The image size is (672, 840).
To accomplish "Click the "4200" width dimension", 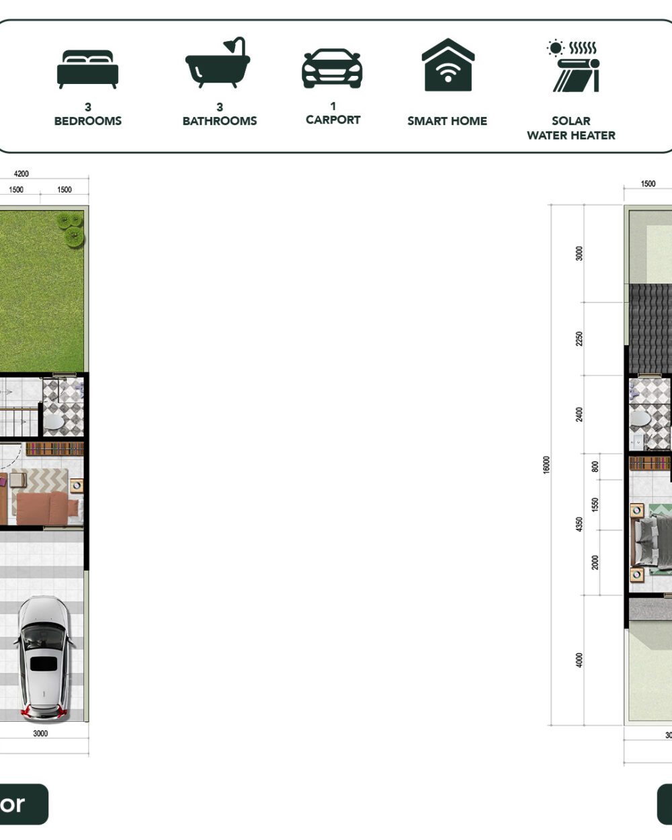I will click(22, 174).
